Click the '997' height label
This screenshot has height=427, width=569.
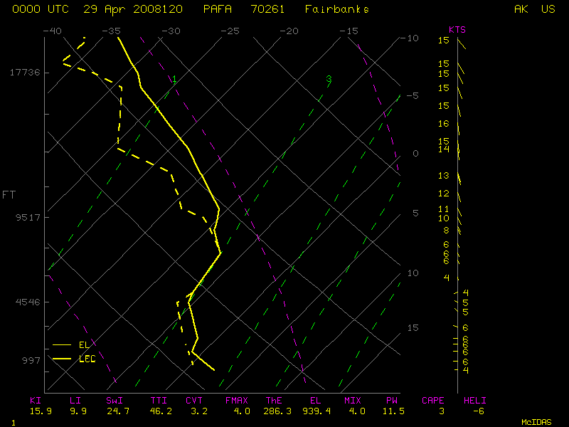[x=31, y=360]
